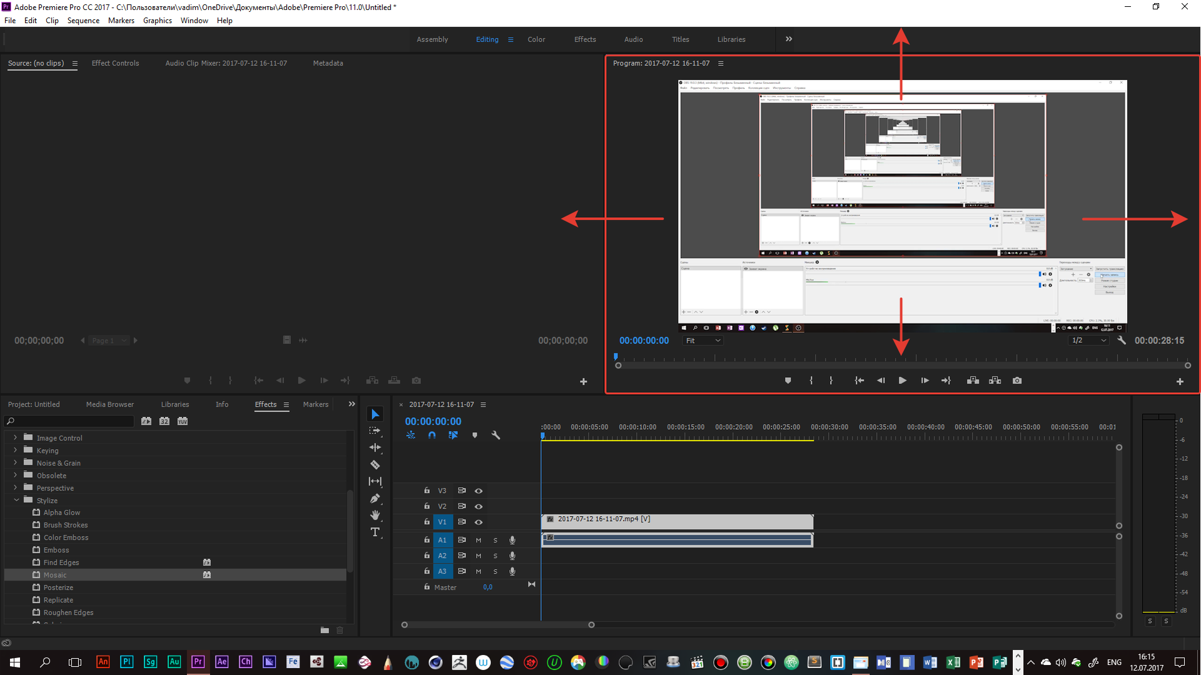The height and width of the screenshot is (675, 1201).
Task: Go to In point in Program monitor
Action: coord(859,380)
